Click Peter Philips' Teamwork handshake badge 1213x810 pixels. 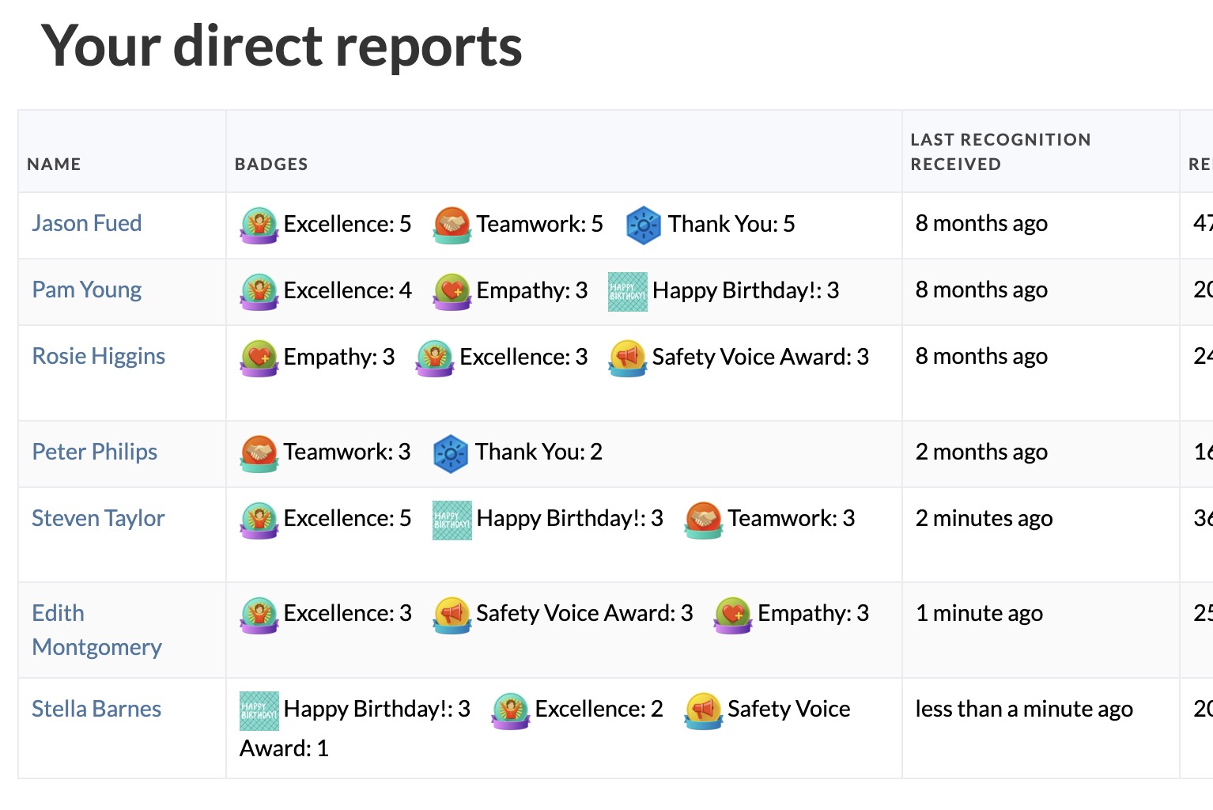click(x=259, y=452)
